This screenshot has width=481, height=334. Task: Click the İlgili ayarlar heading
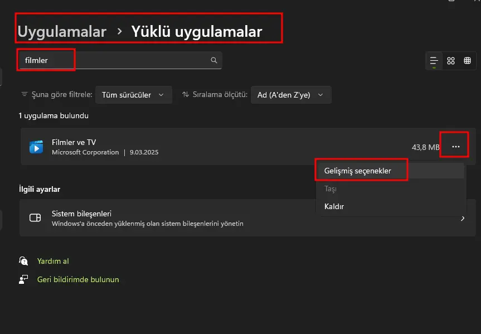pos(40,189)
